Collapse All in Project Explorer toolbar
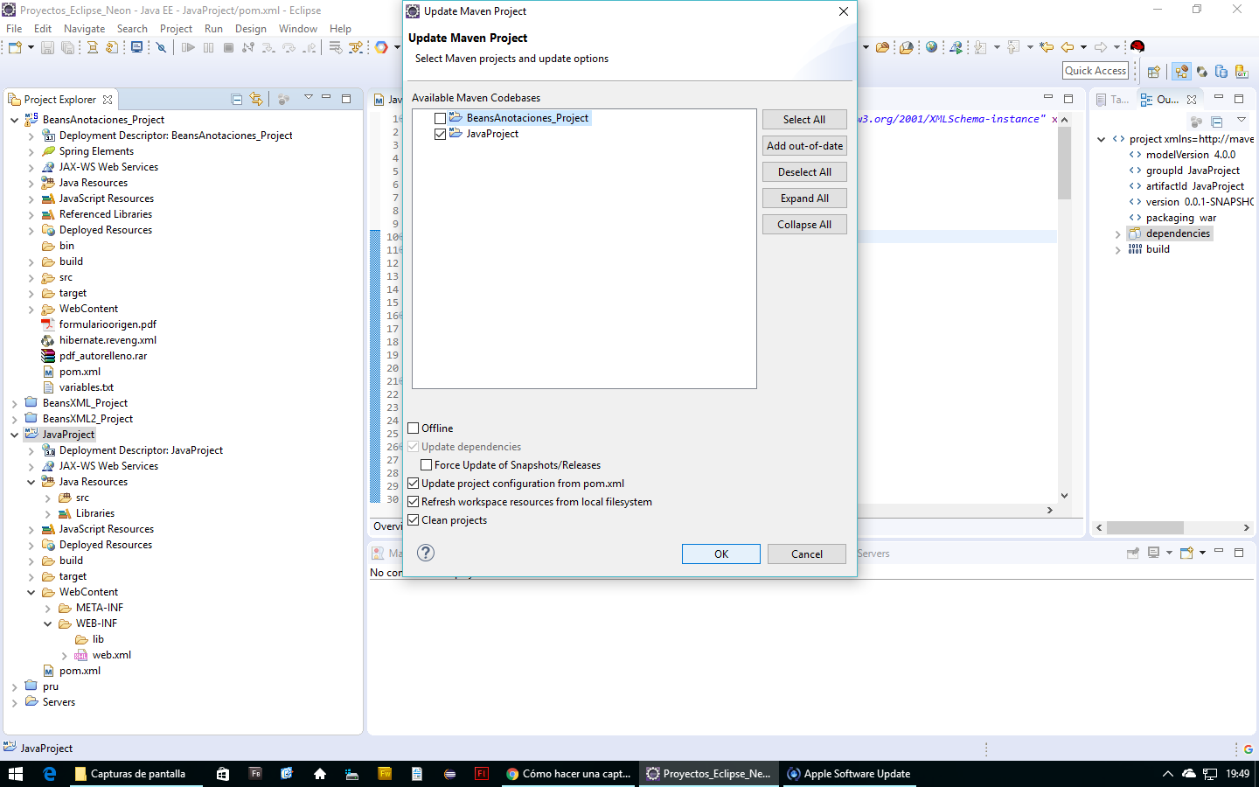 click(x=236, y=100)
